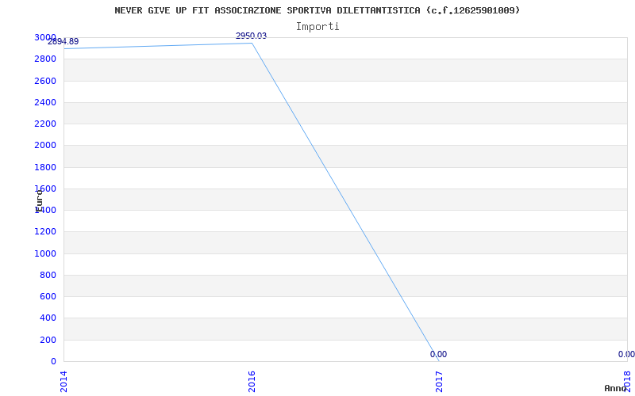Click the line peak at 2016
The image size is (635, 396).
click(x=252, y=43)
